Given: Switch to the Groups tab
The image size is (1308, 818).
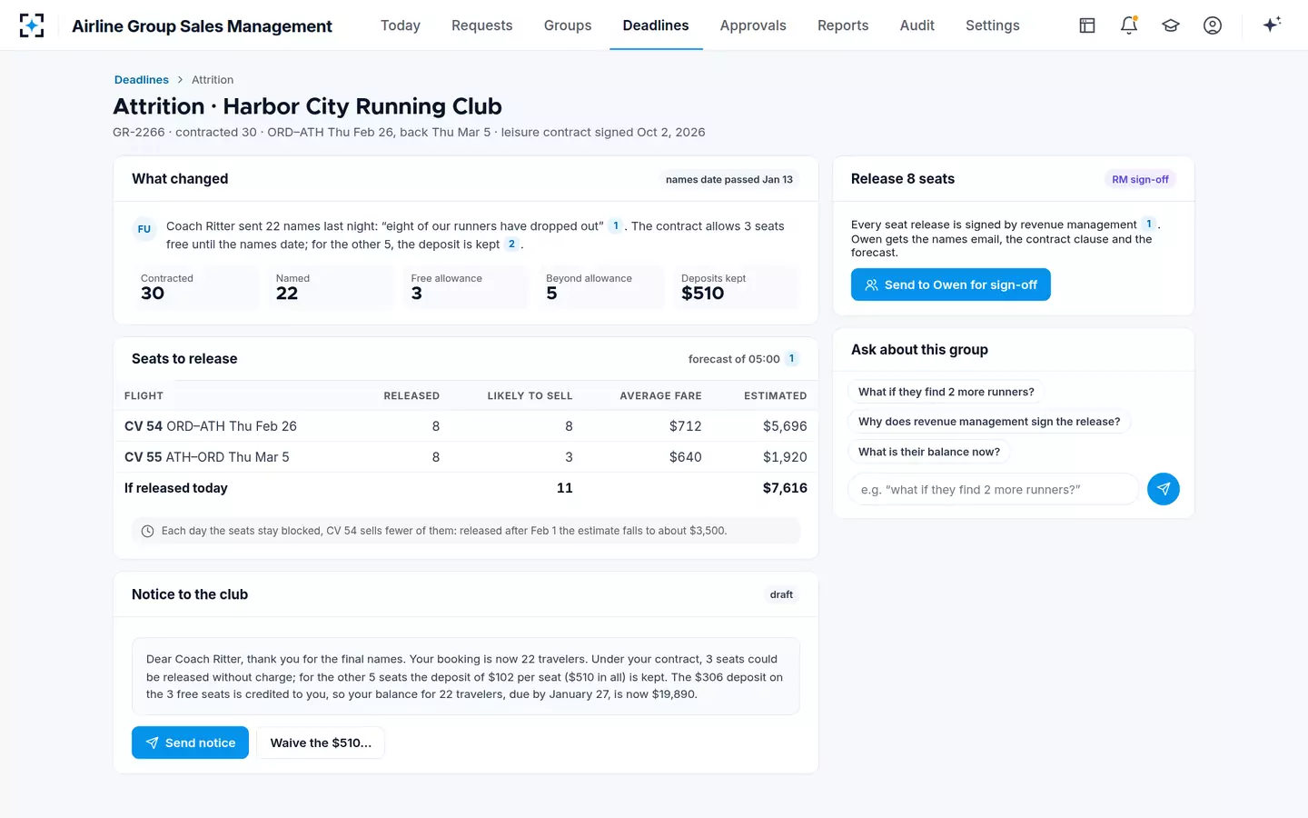Looking at the screenshot, I should pyautogui.click(x=568, y=25).
